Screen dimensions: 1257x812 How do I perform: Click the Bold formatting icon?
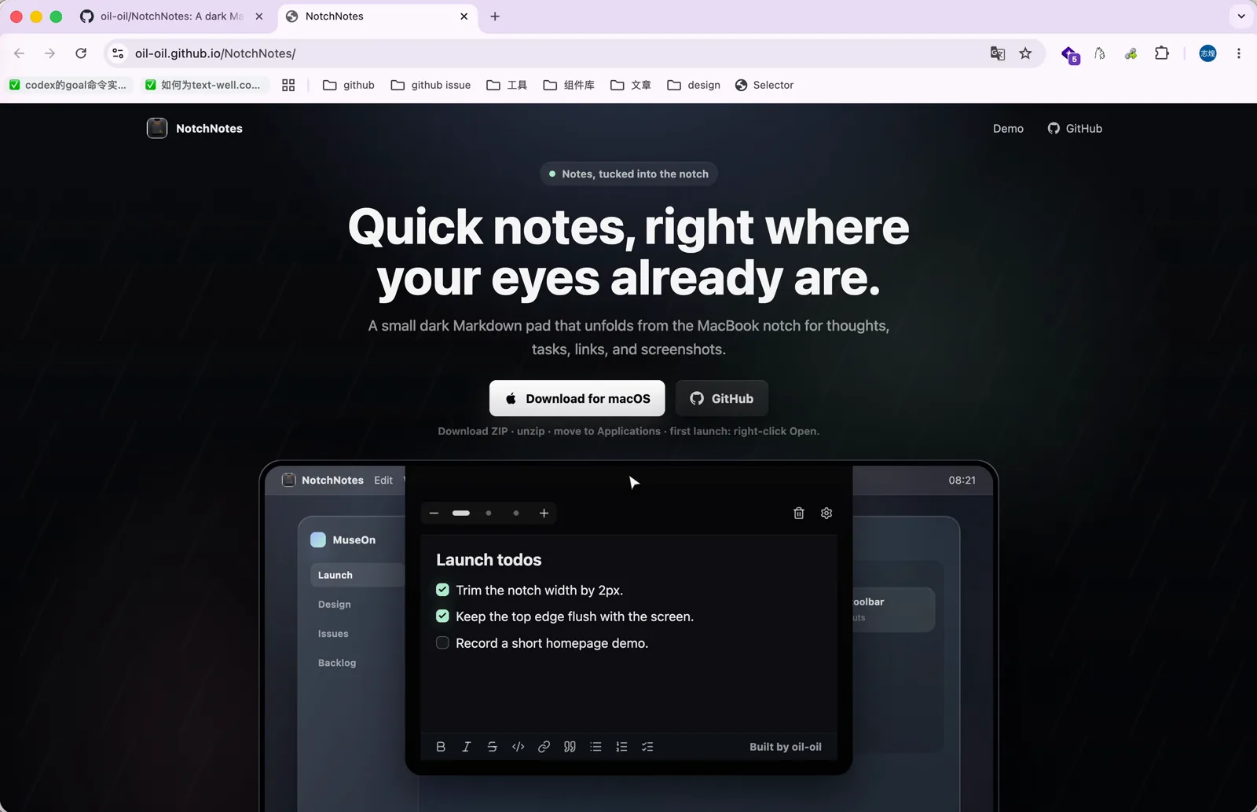(x=441, y=747)
